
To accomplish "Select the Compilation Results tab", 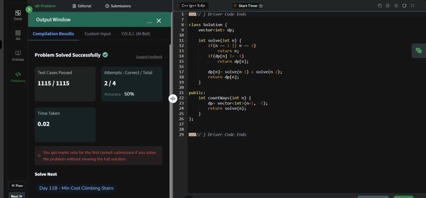I will click(x=53, y=34).
